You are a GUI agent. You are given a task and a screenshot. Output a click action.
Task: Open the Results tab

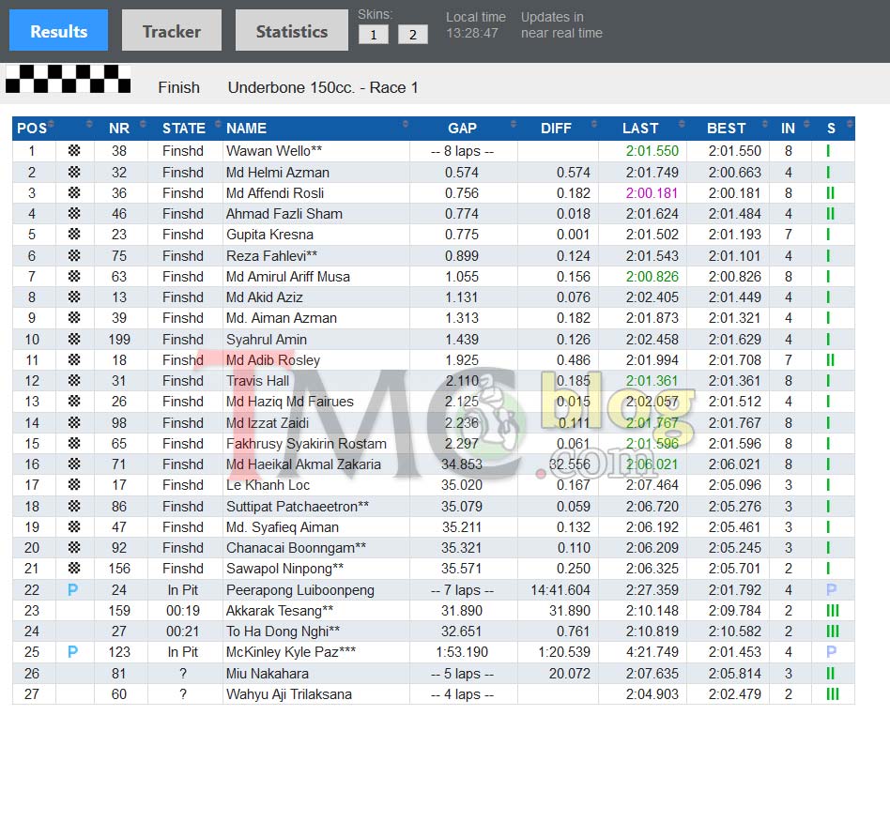(x=58, y=31)
